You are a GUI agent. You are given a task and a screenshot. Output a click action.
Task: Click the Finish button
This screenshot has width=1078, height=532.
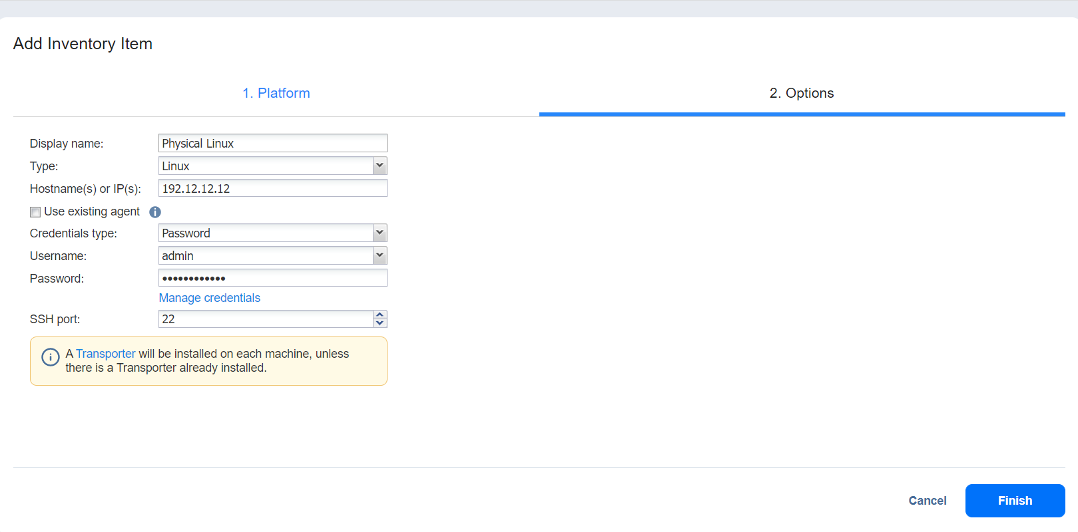1015,501
